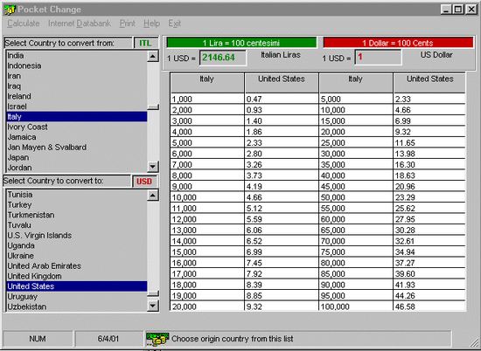Maximize the Pocket Change window
The image size is (481, 351).
458,10
